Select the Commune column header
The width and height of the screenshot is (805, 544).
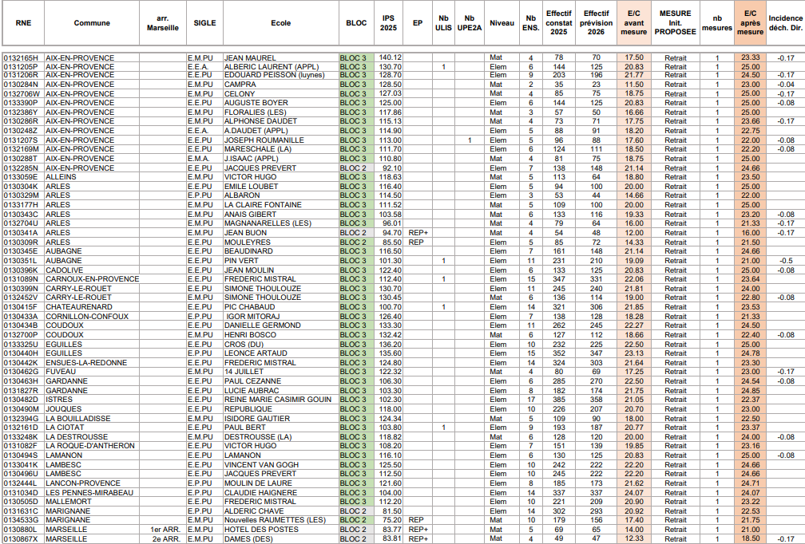(92, 23)
